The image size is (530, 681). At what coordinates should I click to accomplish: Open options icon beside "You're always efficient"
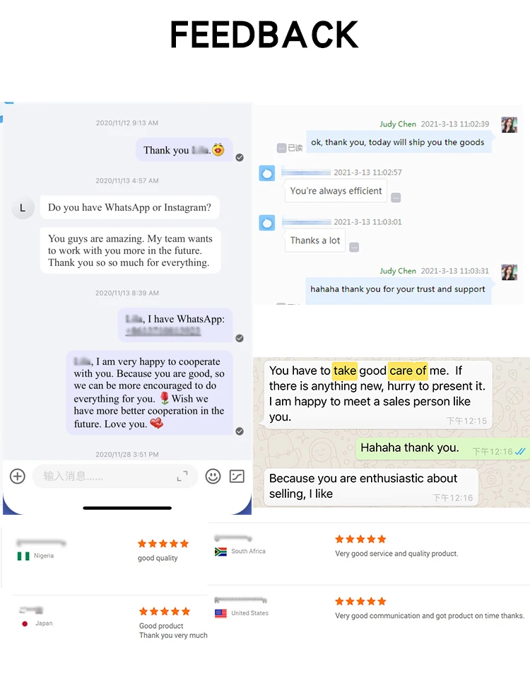pyautogui.click(x=396, y=198)
